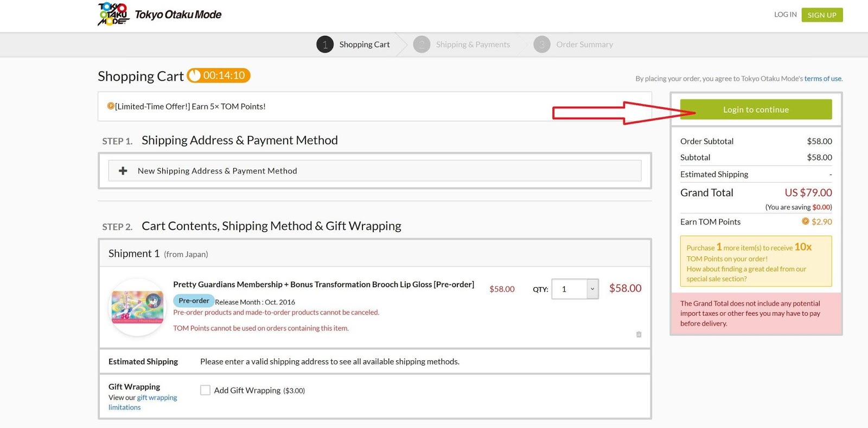Go to the Order Summary step
The image size is (868, 428).
point(584,44)
